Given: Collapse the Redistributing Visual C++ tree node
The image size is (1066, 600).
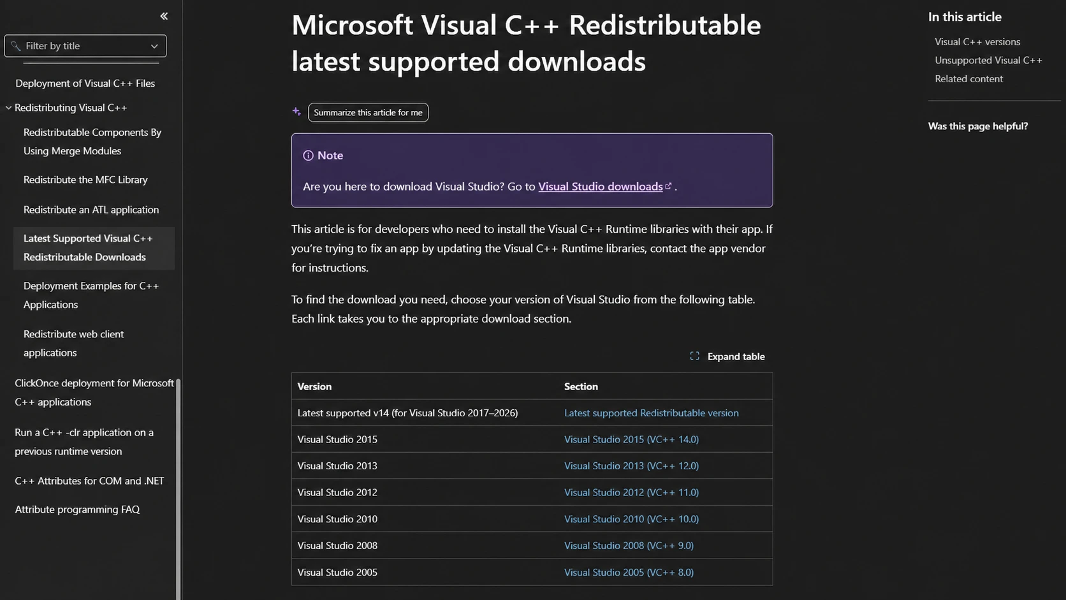Looking at the screenshot, I should pyautogui.click(x=8, y=108).
